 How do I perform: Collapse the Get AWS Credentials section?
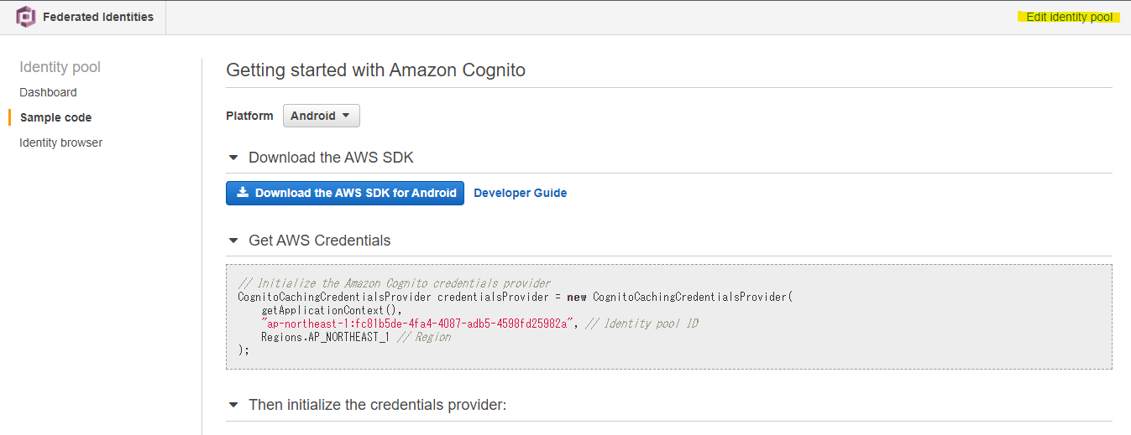tap(233, 241)
